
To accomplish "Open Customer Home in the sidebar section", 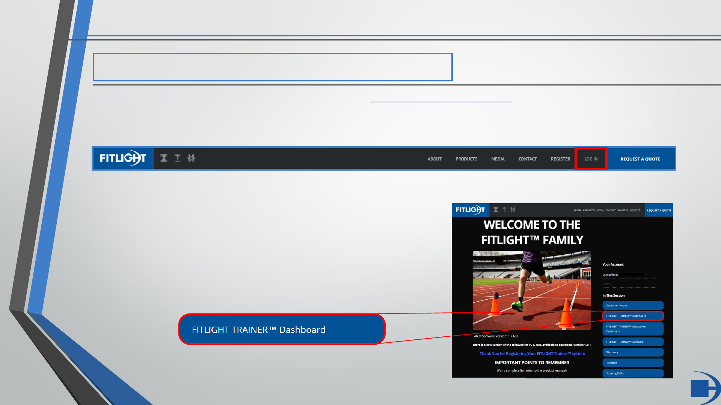I will pos(633,305).
